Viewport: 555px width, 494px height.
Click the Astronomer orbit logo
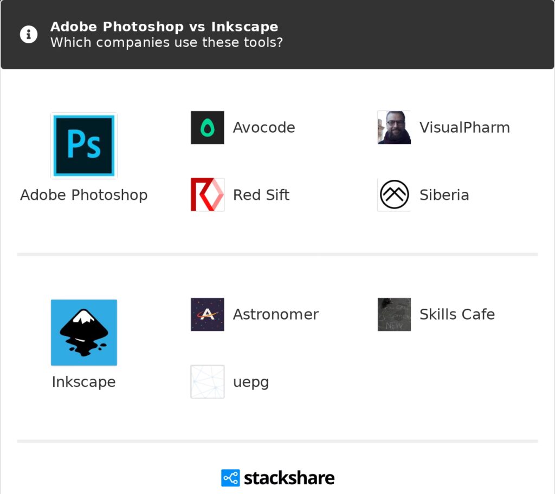coord(208,314)
